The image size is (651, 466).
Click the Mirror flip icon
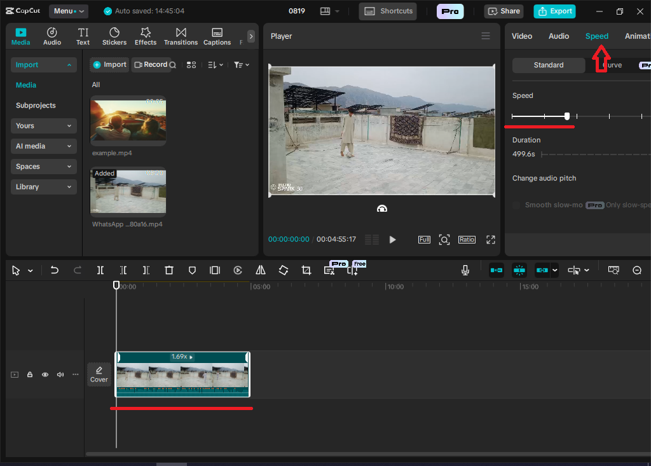[x=261, y=270]
